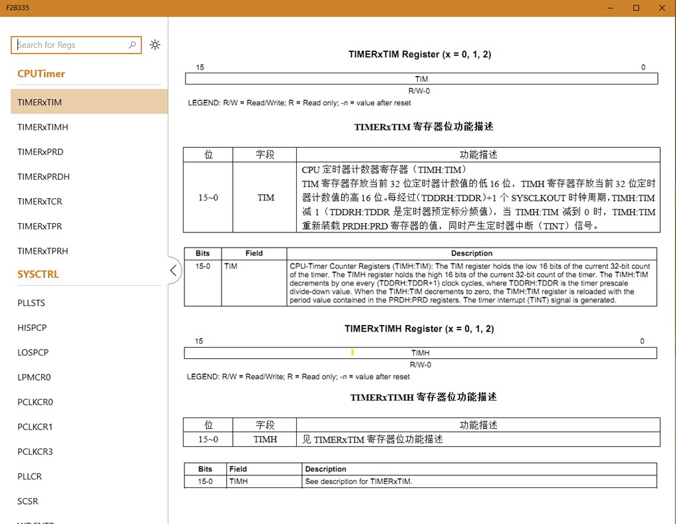Select the TIMERxTIMH register

pos(43,127)
